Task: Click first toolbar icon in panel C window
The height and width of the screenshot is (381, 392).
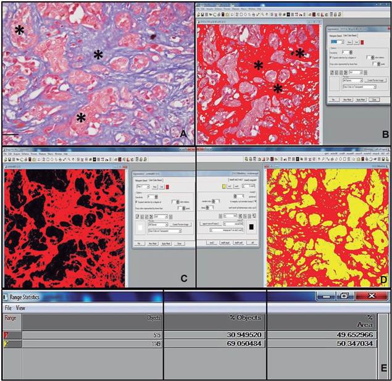Action: coord(7,160)
